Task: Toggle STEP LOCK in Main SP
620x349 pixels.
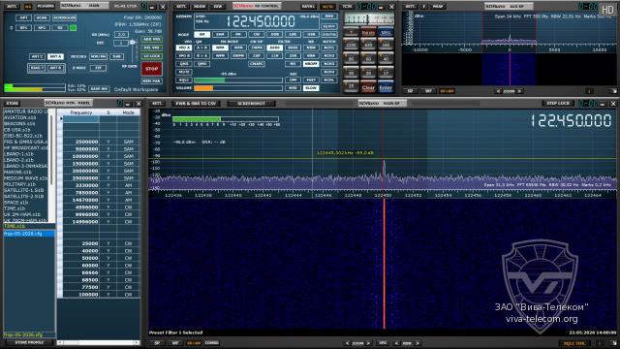Action: point(558,104)
